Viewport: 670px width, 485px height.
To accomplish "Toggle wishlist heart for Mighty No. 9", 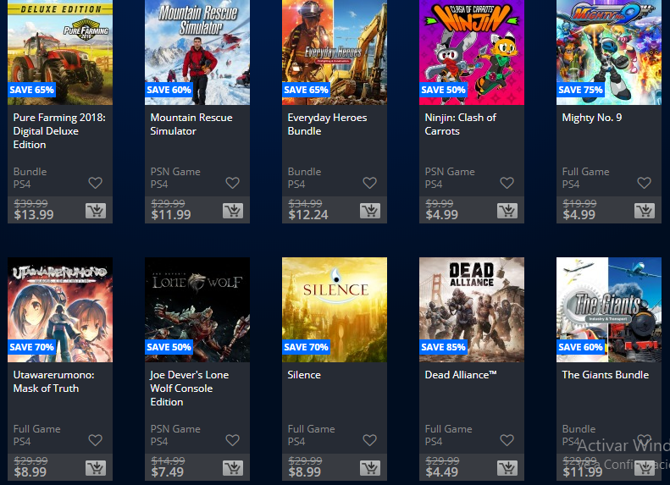I will click(644, 183).
